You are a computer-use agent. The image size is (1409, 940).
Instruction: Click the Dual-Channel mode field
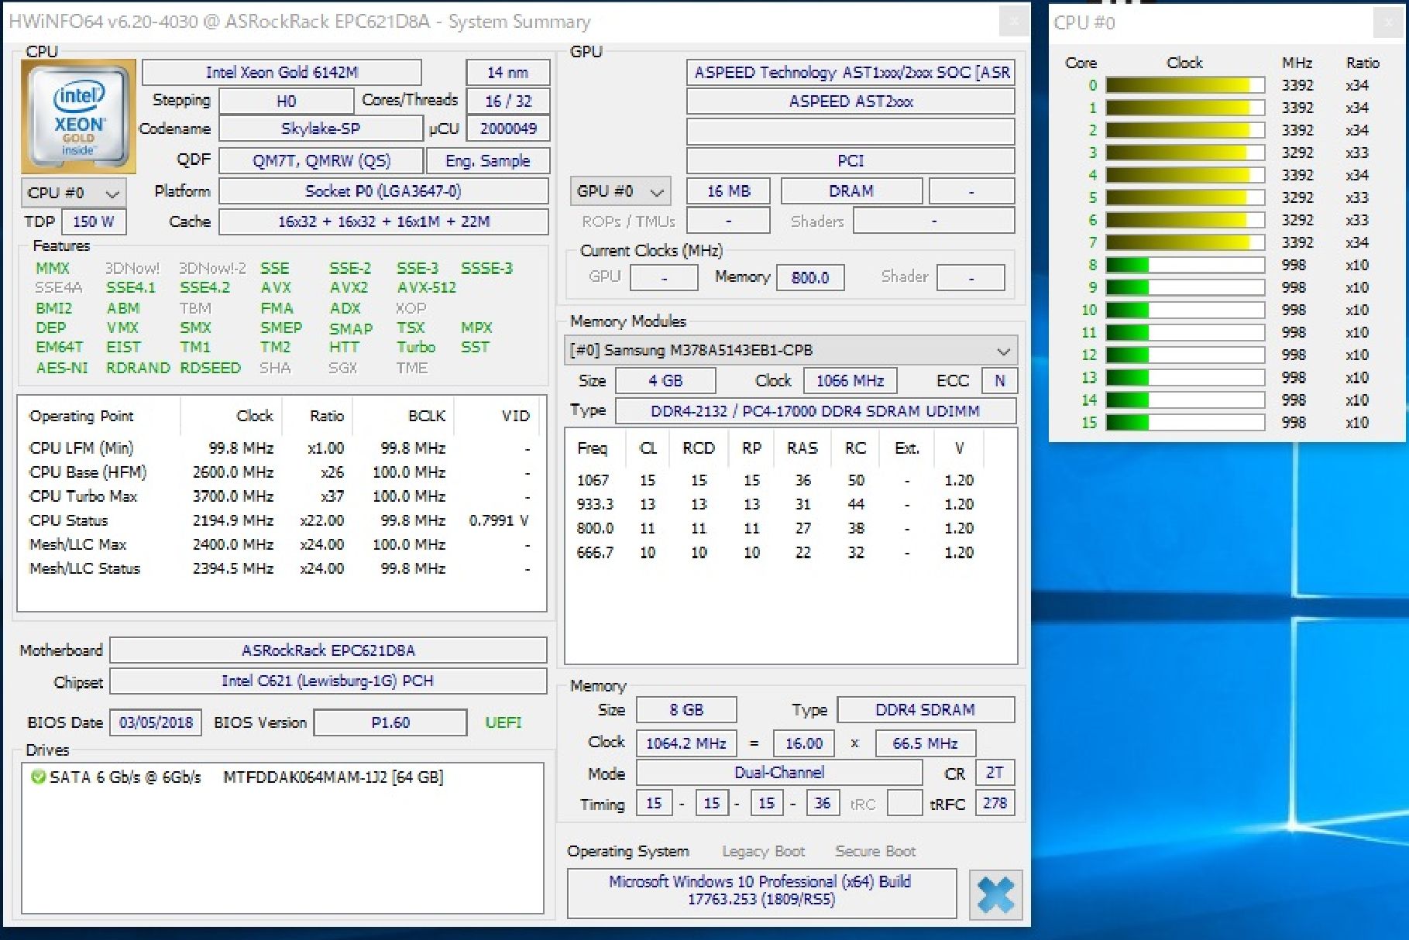(x=779, y=772)
